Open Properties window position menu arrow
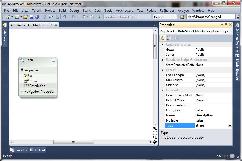The width and height of the screenshot is (242, 161). [x=222, y=25]
